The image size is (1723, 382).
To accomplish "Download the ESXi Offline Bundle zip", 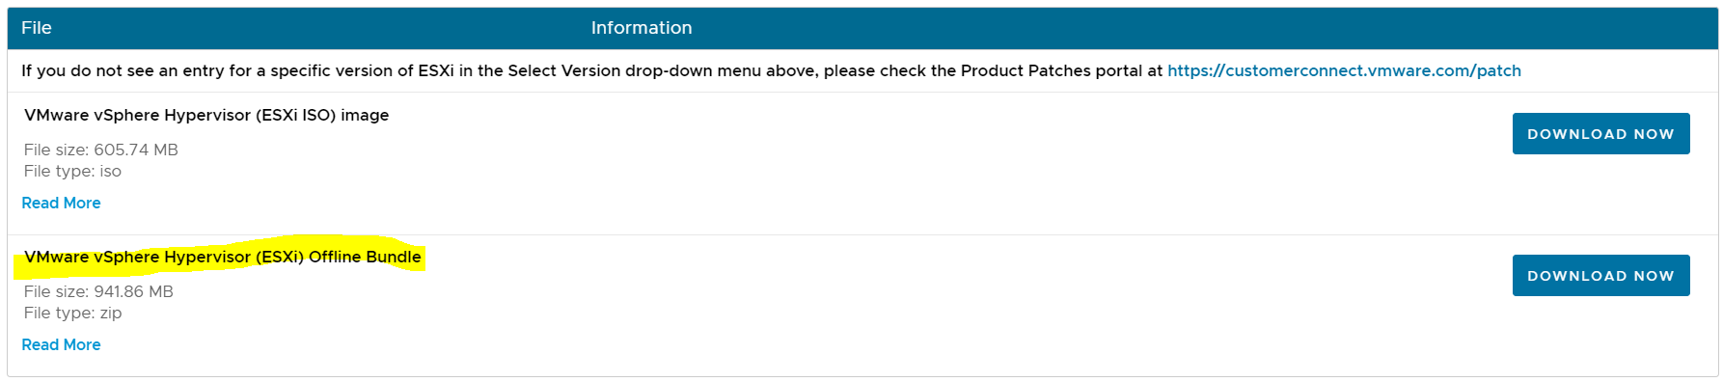I will click(x=1600, y=275).
